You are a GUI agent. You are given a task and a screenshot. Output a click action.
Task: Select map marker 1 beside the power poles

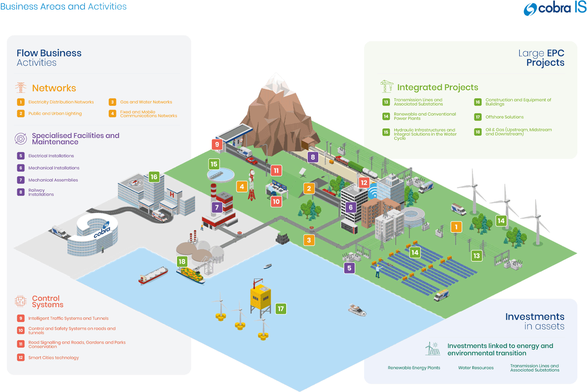pyautogui.click(x=455, y=227)
